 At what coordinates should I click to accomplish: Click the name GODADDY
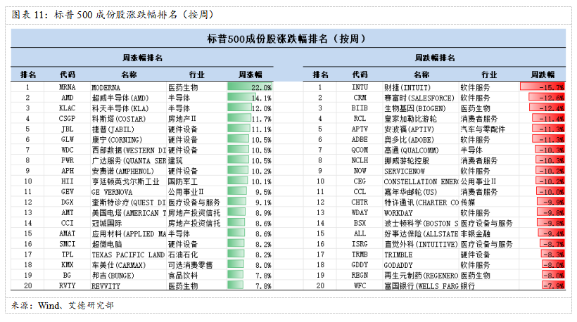[x=398, y=265]
